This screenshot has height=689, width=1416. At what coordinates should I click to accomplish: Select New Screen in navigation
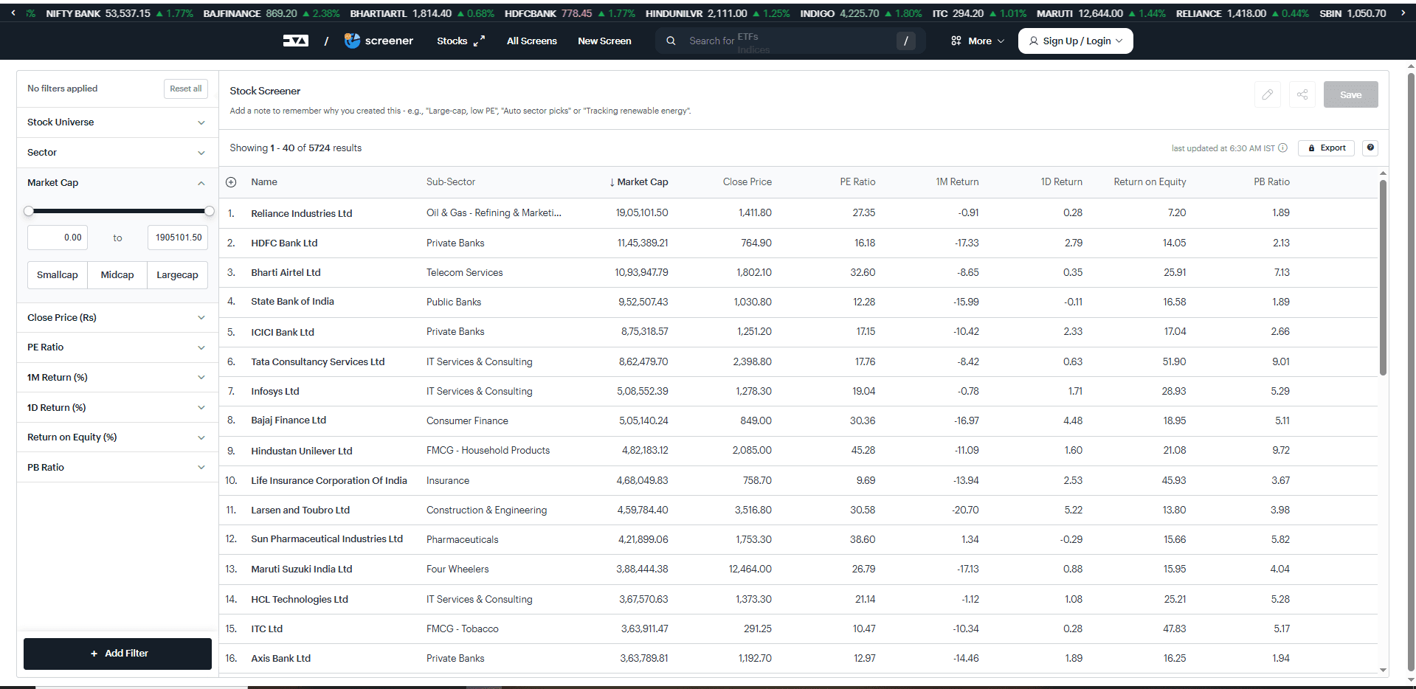click(604, 41)
